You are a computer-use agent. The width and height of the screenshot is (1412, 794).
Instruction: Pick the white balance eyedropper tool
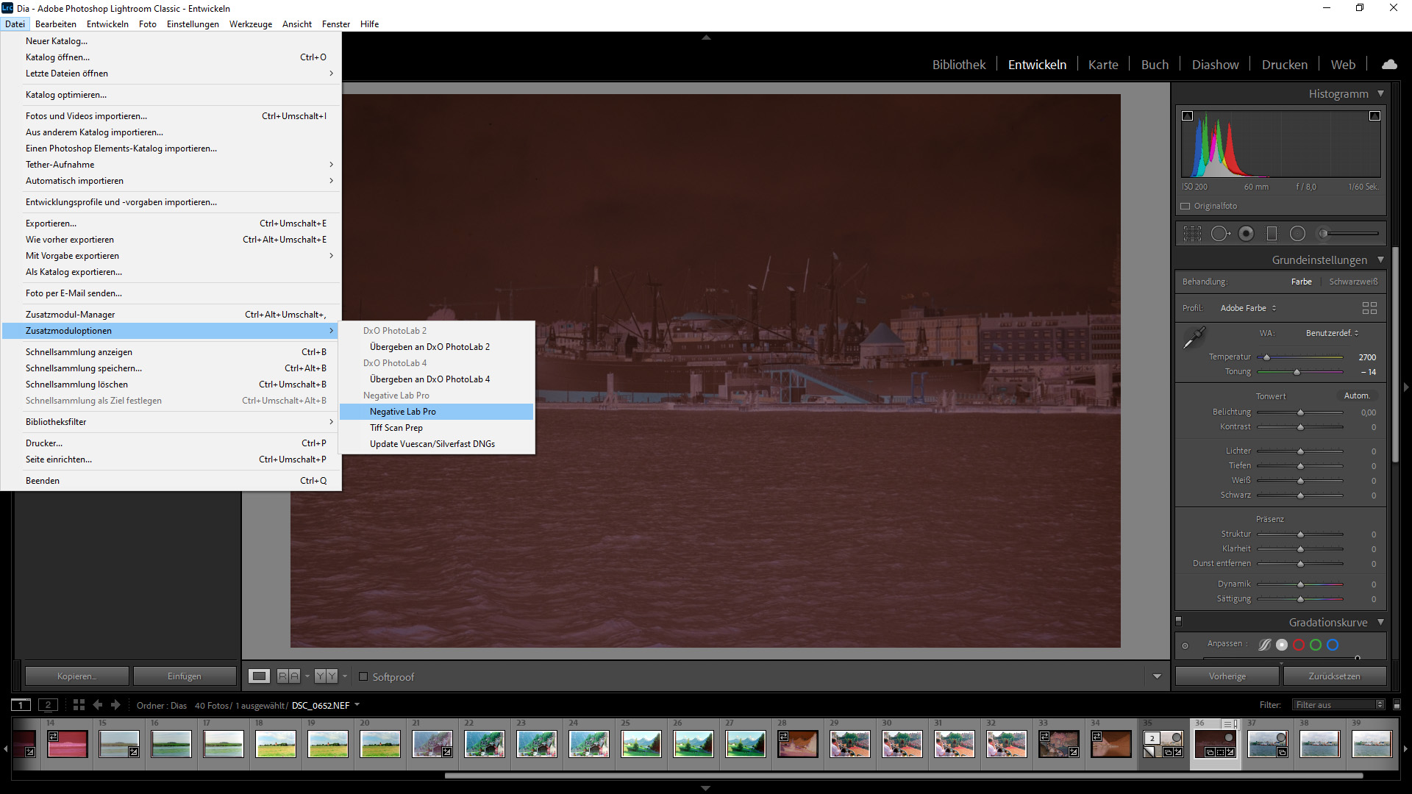1194,337
